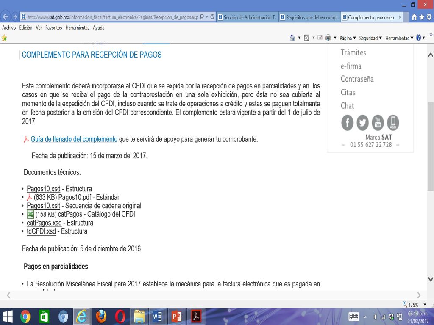434x325 pixels.
Task: Click the command bar Home page icon
Action: click(292, 38)
